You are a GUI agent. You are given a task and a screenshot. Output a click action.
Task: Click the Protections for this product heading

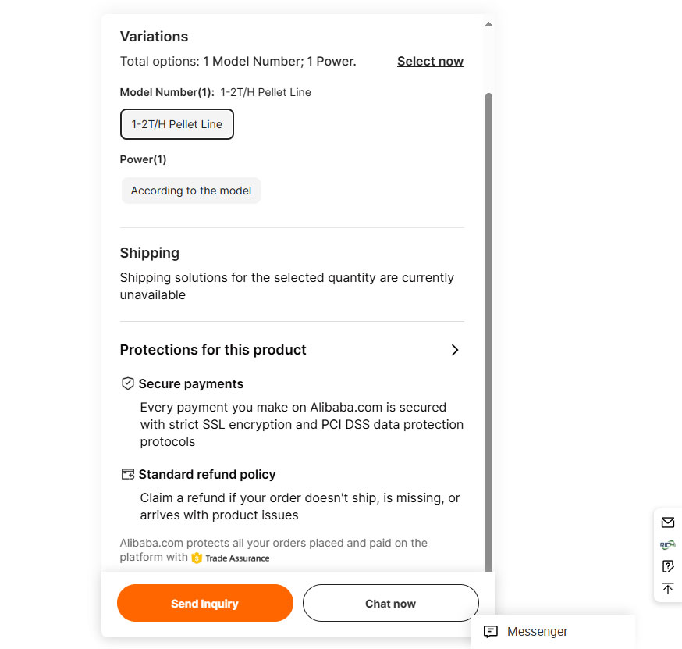click(213, 350)
